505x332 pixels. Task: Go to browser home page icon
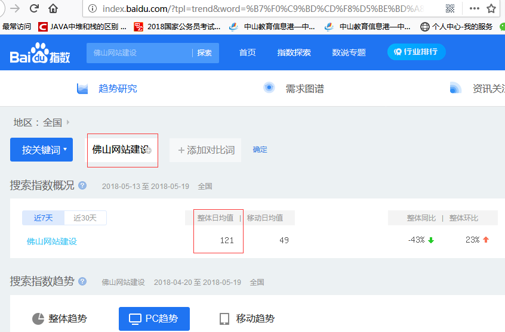click(x=53, y=8)
